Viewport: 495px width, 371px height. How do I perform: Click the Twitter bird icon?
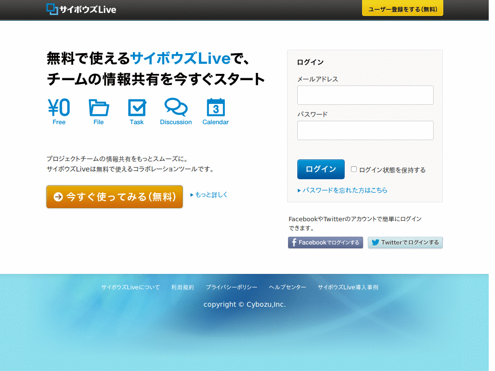pyautogui.click(x=375, y=243)
